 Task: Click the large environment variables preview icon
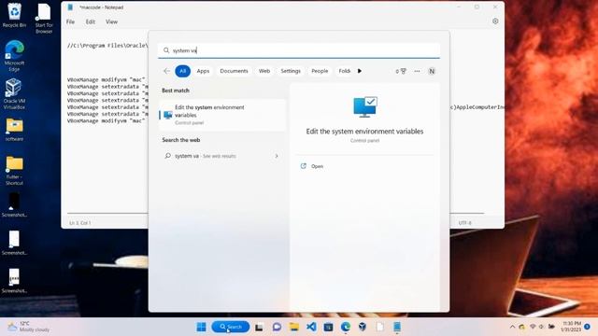pos(365,107)
